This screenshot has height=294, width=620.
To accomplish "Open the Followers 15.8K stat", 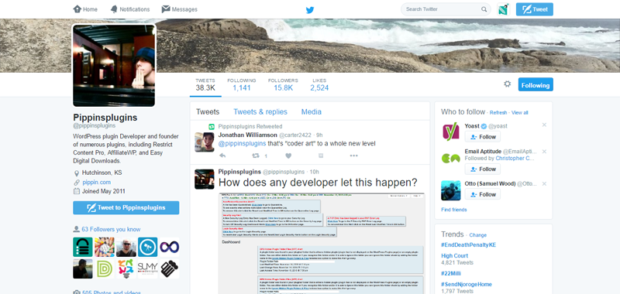I will coord(283,84).
